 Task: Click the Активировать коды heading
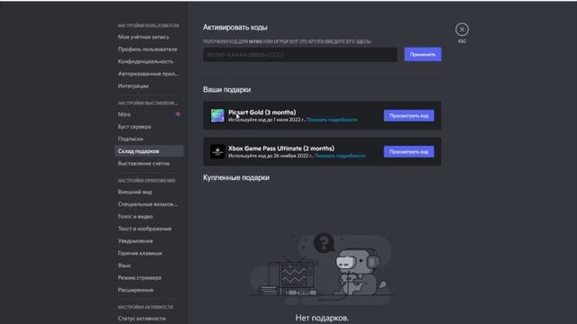coord(235,27)
